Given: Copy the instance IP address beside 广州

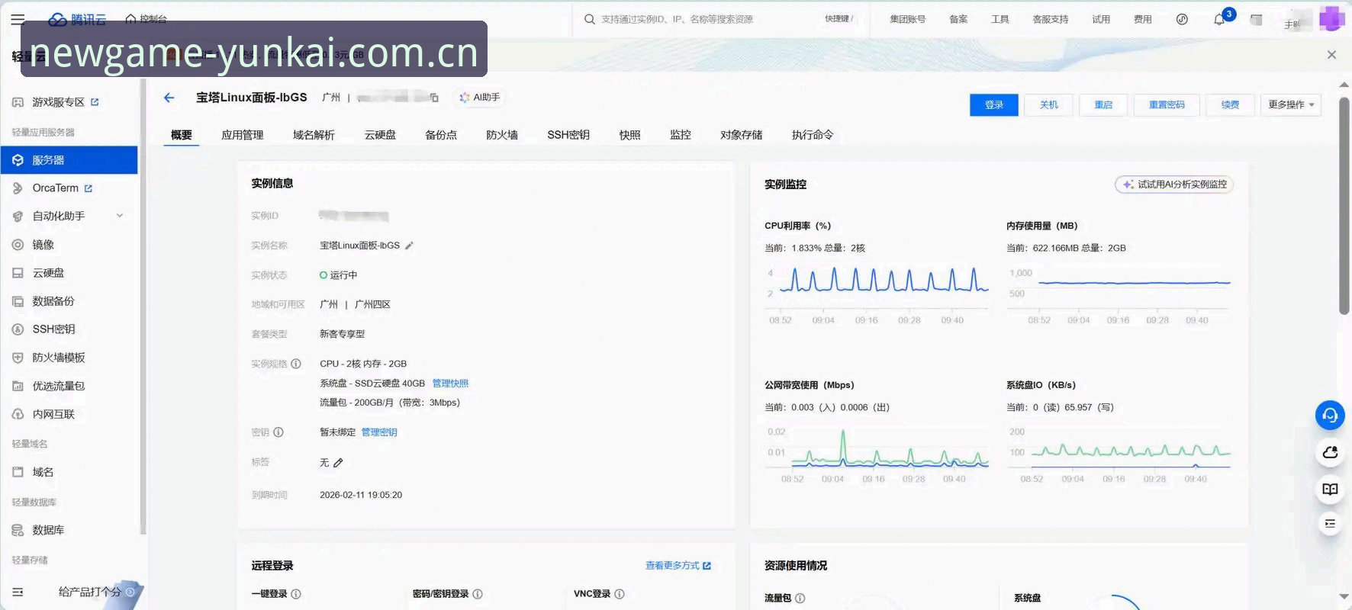Looking at the screenshot, I should pos(434,98).
